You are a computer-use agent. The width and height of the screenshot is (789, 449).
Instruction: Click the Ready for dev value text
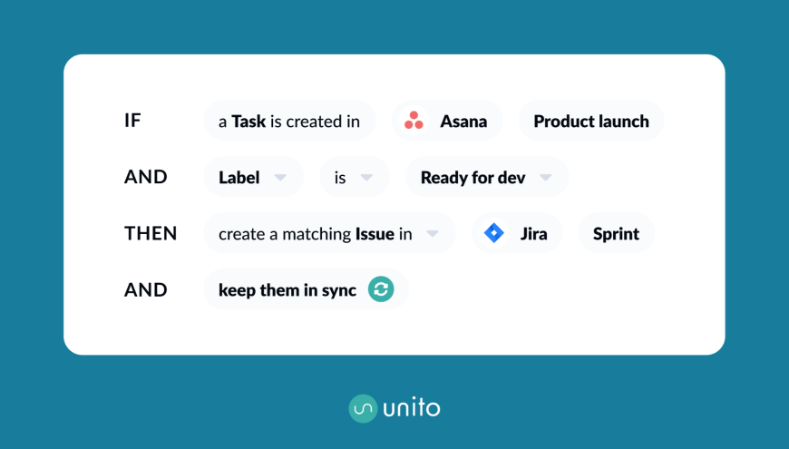coord(472,177)
